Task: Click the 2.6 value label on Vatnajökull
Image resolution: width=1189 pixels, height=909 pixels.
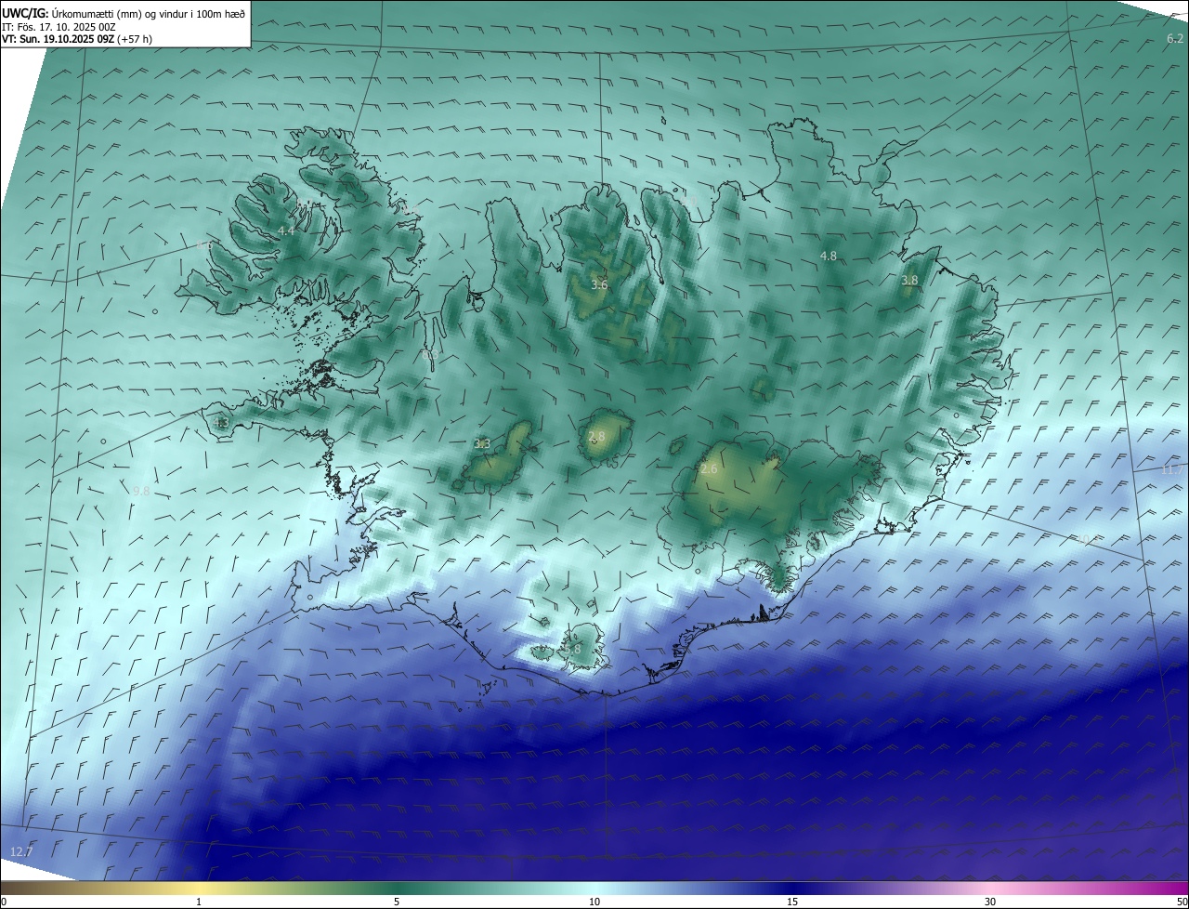Action: pyautogui.click(x=709, y=469)
